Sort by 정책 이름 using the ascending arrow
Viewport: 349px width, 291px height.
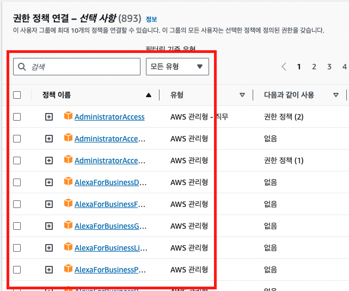point(149,96)
